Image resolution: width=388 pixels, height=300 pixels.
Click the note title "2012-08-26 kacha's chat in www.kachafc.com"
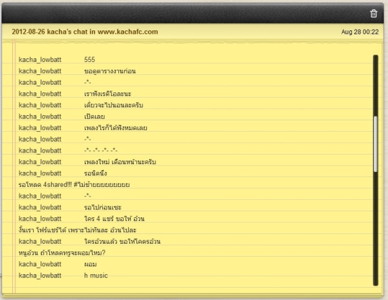85,32
